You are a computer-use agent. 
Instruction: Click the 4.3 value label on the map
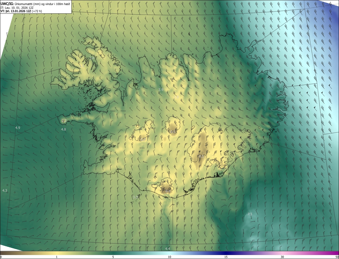(5, 191)
